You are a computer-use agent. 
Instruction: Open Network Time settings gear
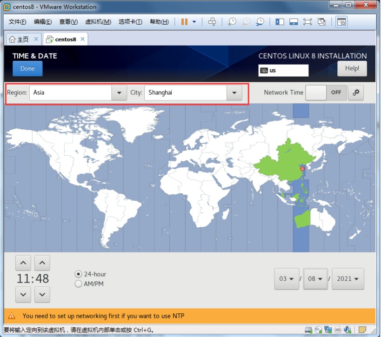tap(356, 93)
